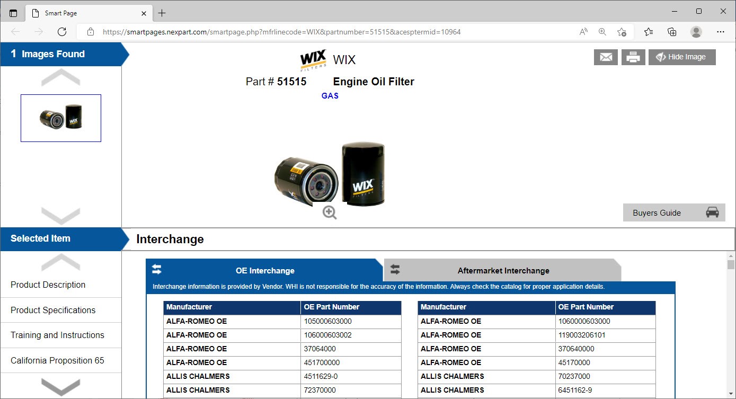
Task: Open Product Specifications section
Action: (x=53, y=310)
